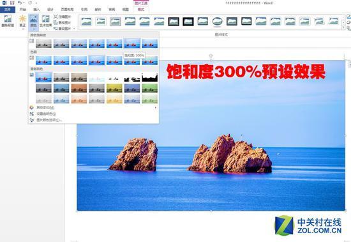Viewport: 351px width, 242px height.
Task: Click Change Picture (更改图片) button
Action: click(x=63, y=22)
